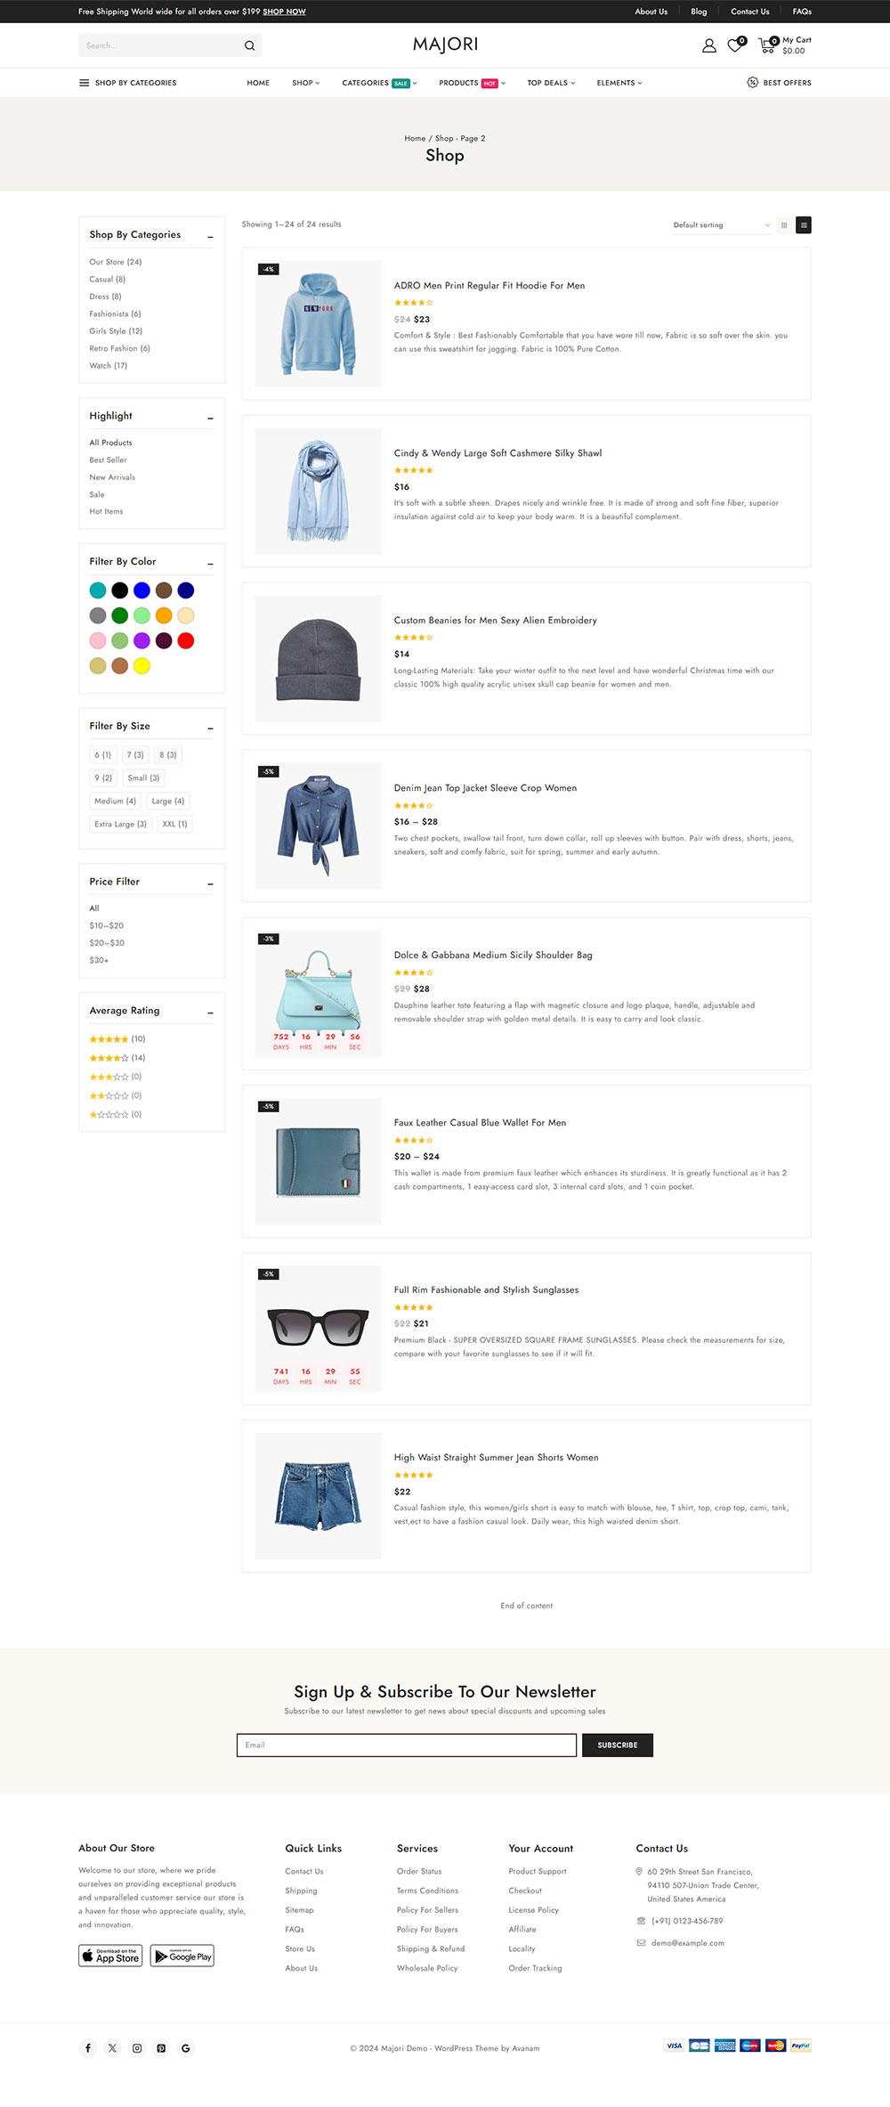
Task: Switch to the grid view layout
Action: click(784, 225)
